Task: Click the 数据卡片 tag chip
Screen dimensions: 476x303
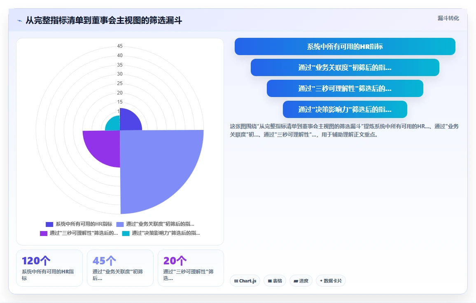Action: 331,281
